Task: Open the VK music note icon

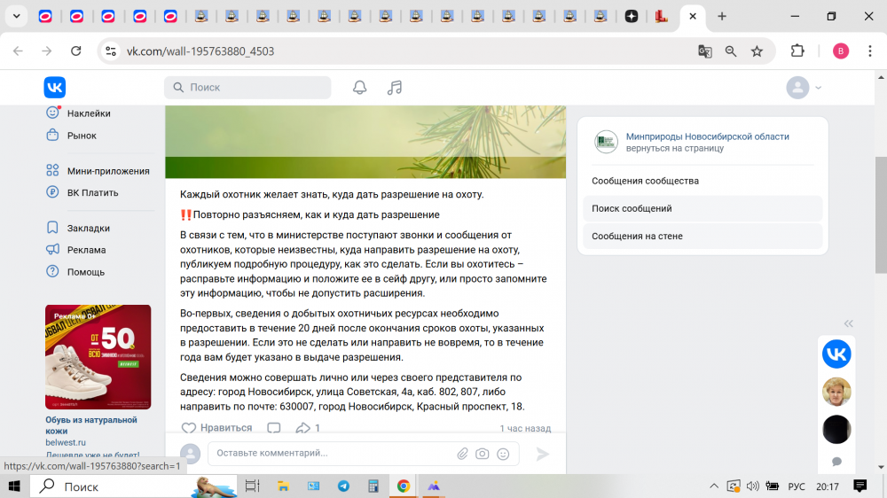Action: pos(395,87)
